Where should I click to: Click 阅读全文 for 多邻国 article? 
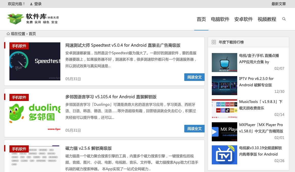[x=194, y=129]
